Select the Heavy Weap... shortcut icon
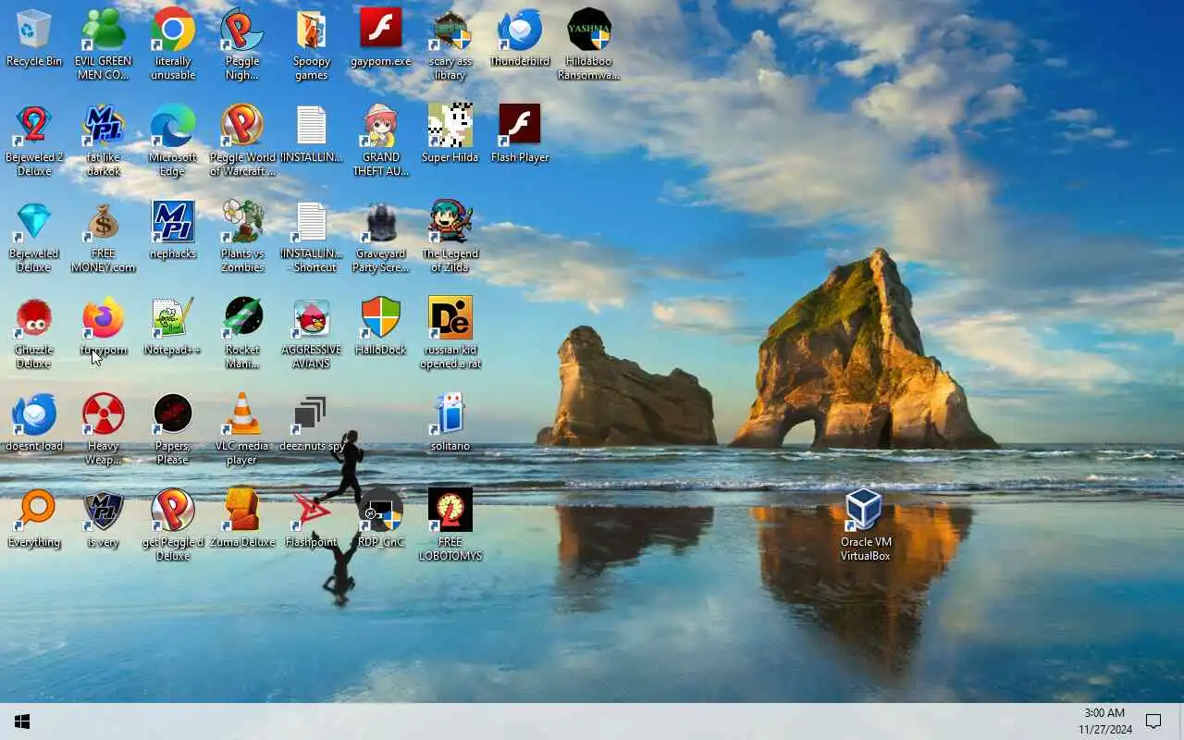 [x=104, y=414]
